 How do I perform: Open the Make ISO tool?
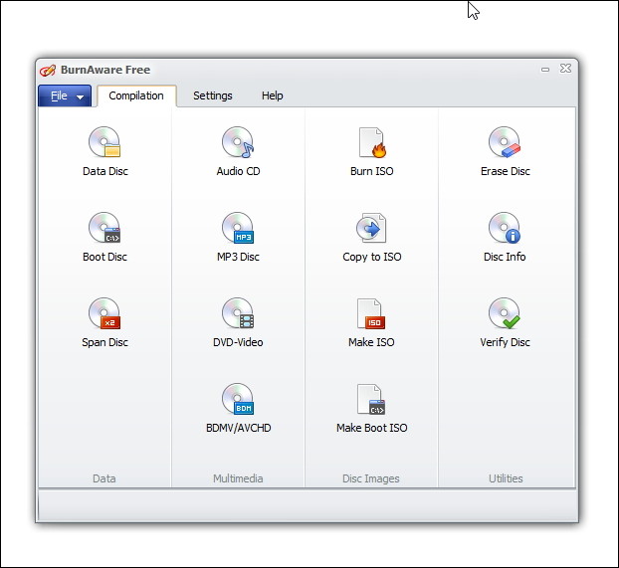point(371,322)
